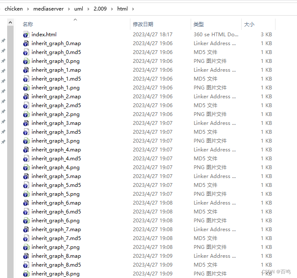Image resolution: width=297 pixels, height=278 pixels.
Task: Select the inherit_graph_3.md5 file icon
Action: point(26,132)
